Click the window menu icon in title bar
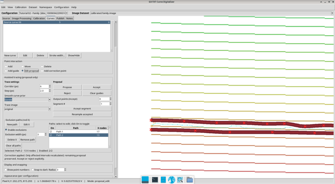335x184 pixels. coord(2,2)
